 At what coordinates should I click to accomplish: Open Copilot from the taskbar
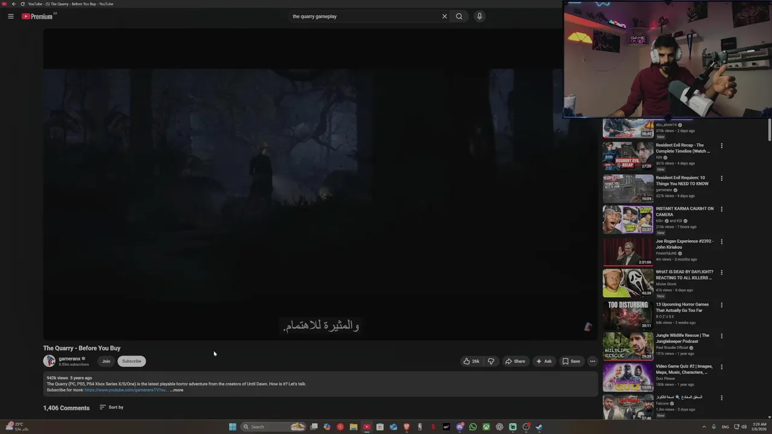(327, 427)
